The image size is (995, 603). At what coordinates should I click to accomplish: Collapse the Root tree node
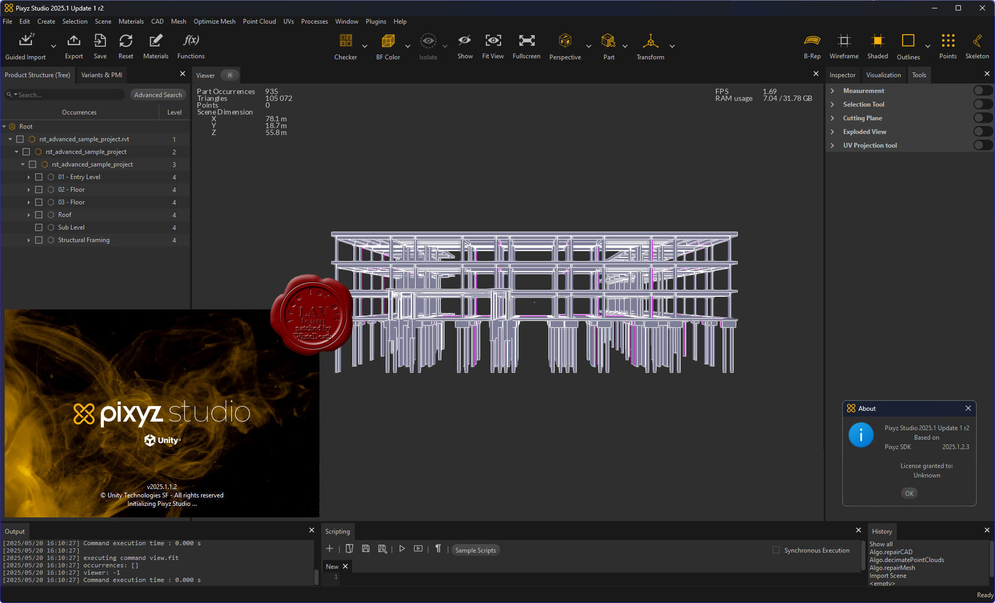point(4,127)
